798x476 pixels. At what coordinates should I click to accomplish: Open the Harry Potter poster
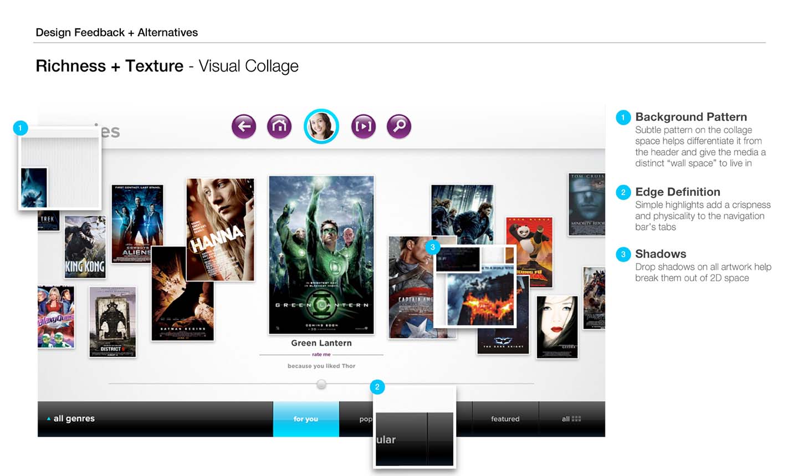[x=462, y=213]
